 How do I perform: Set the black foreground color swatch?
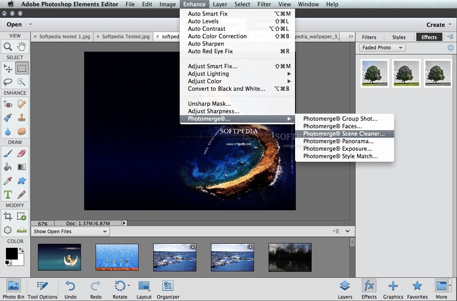point(11,253)
